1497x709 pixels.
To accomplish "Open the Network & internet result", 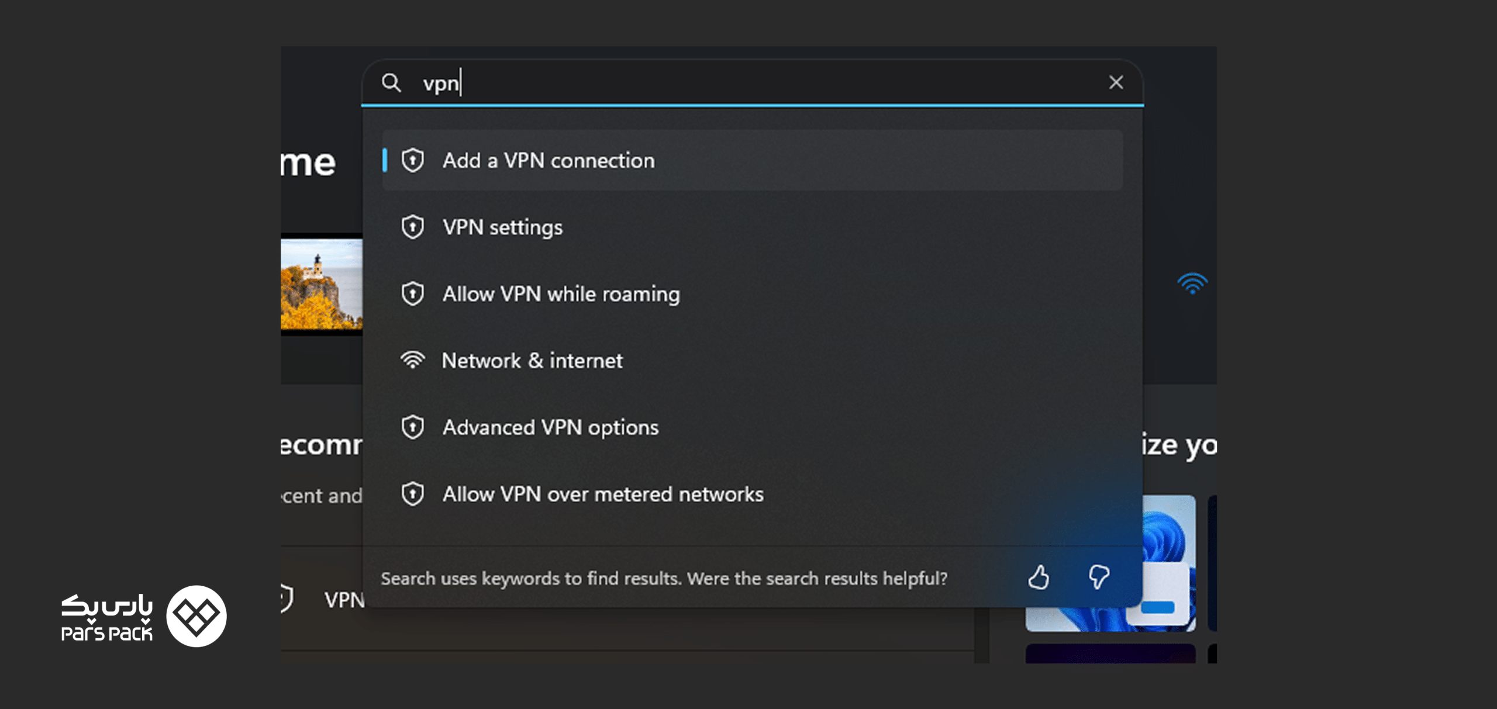I will pos(752,360).
